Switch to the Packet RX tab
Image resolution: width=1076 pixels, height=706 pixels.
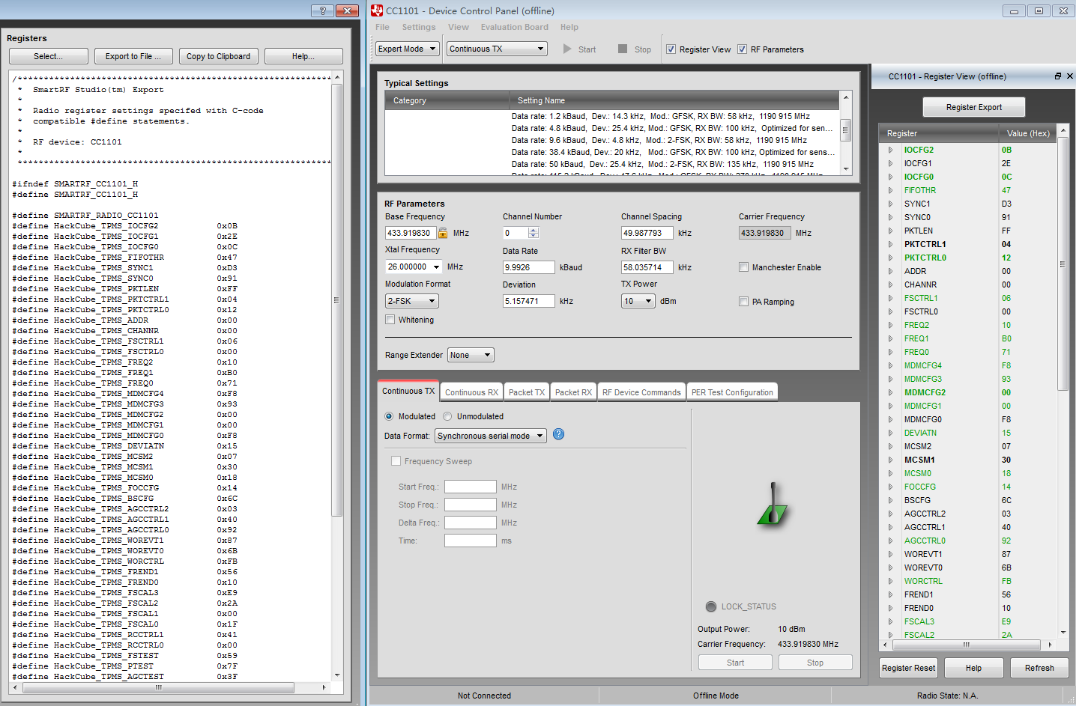573,392
